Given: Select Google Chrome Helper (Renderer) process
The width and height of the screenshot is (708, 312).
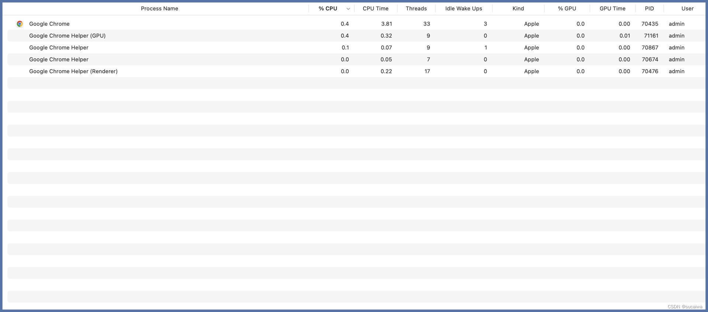Looking at the screenshot, I should [x=356, y=71].
